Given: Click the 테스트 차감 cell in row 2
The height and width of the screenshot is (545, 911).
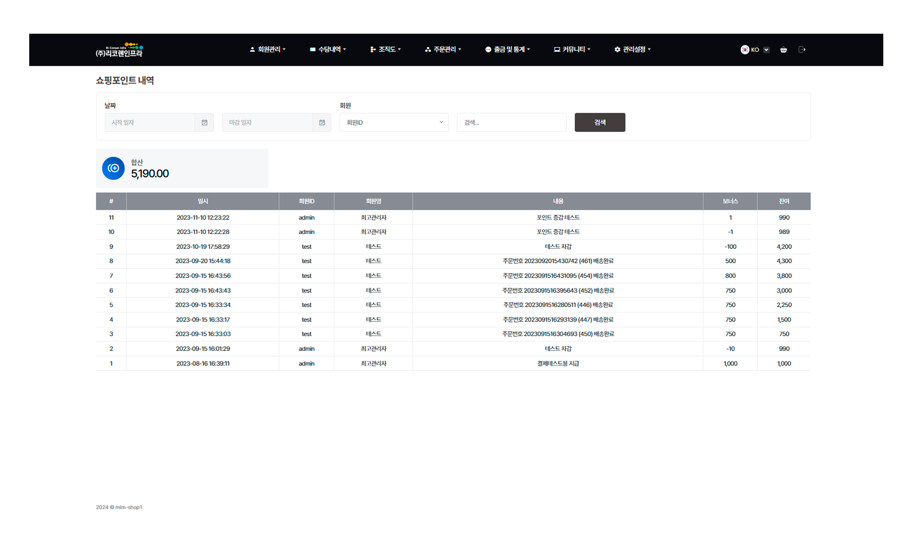Looking at the screenshot, I should click(558, 349).
